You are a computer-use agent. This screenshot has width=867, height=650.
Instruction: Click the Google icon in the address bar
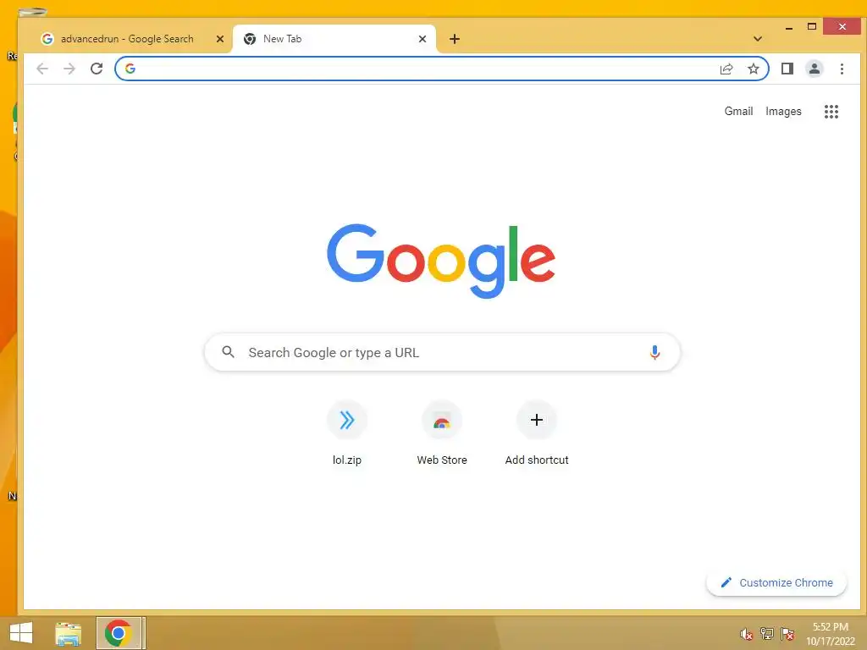coord(130,69)
